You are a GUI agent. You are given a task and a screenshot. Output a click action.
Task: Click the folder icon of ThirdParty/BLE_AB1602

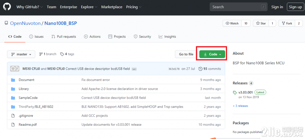coord(13,107)
